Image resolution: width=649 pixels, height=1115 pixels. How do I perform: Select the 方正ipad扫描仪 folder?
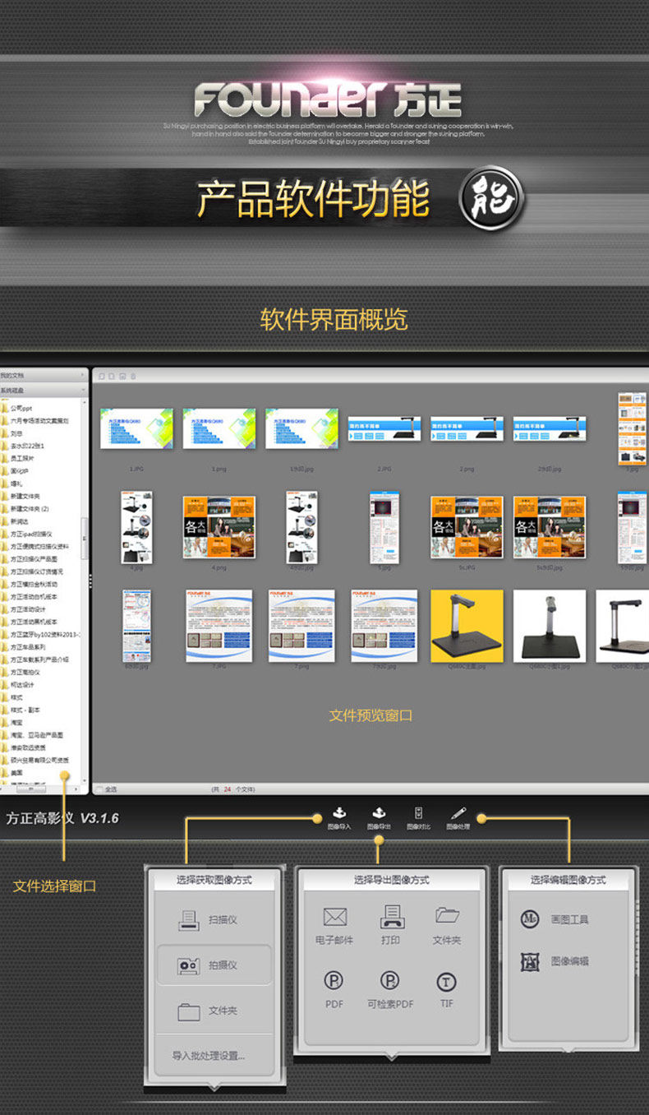(x=26, y=534)
